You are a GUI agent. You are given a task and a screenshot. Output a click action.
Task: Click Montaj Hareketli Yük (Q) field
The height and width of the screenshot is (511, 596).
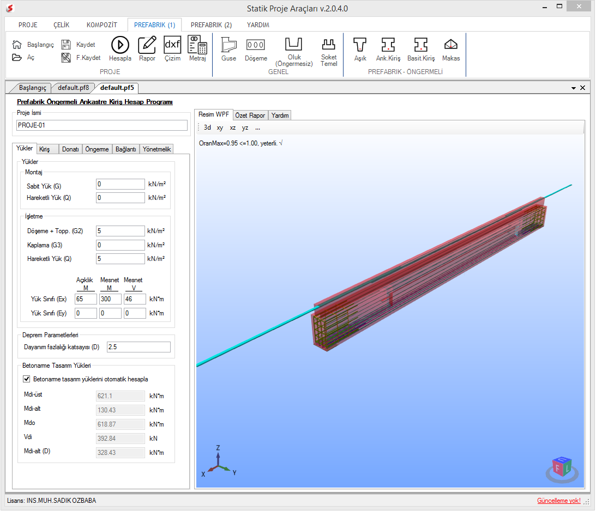pos(120,198)
